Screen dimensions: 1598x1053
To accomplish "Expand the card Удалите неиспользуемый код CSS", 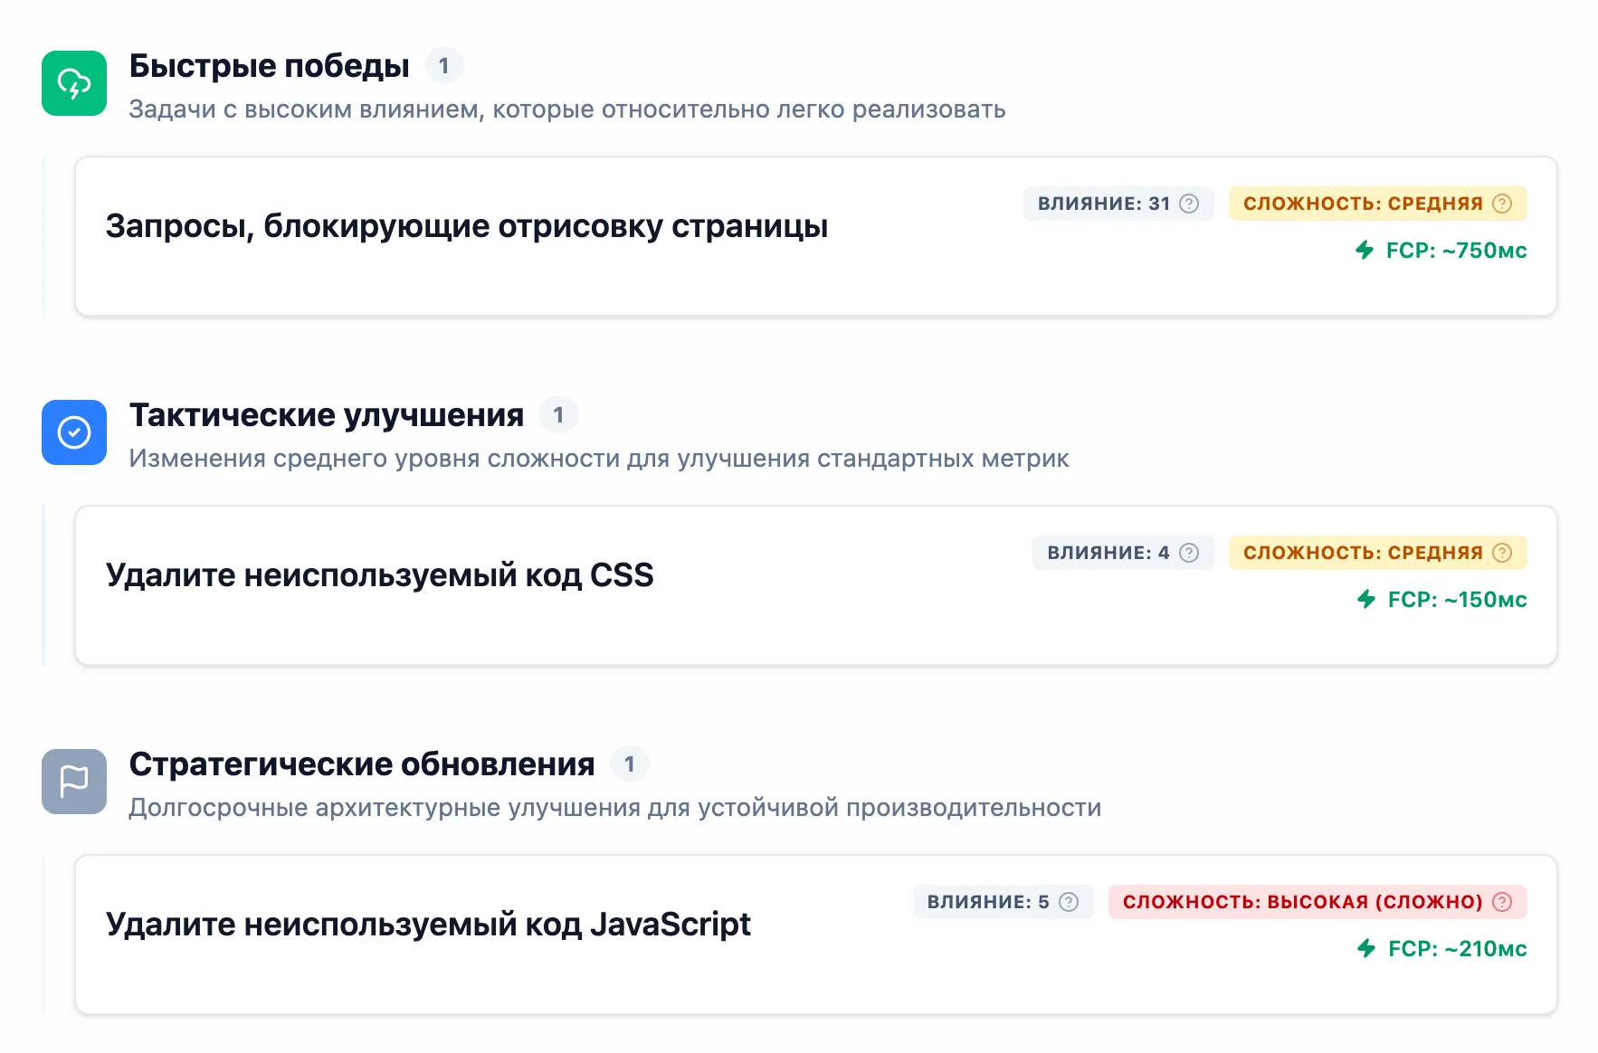I will click(x=380, y=574).
